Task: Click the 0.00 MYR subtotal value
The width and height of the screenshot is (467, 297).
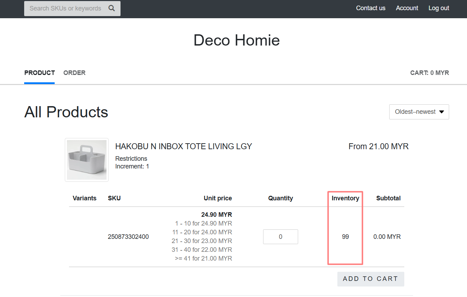Action: point(387,237)
